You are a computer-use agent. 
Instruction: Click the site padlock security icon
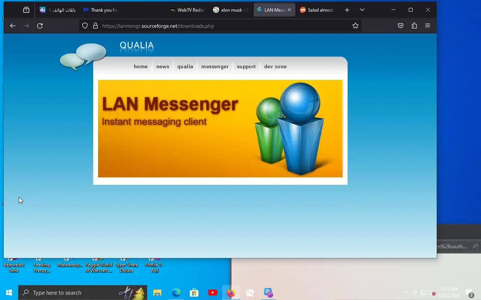click(95, 26)
